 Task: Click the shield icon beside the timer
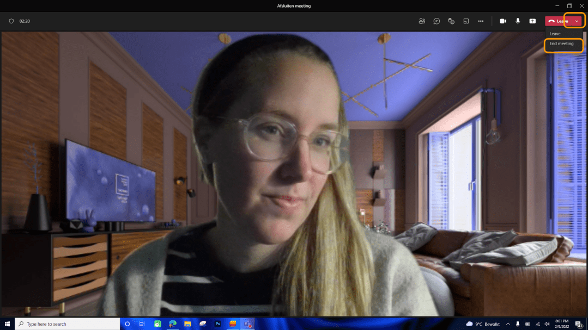point(11,21)
